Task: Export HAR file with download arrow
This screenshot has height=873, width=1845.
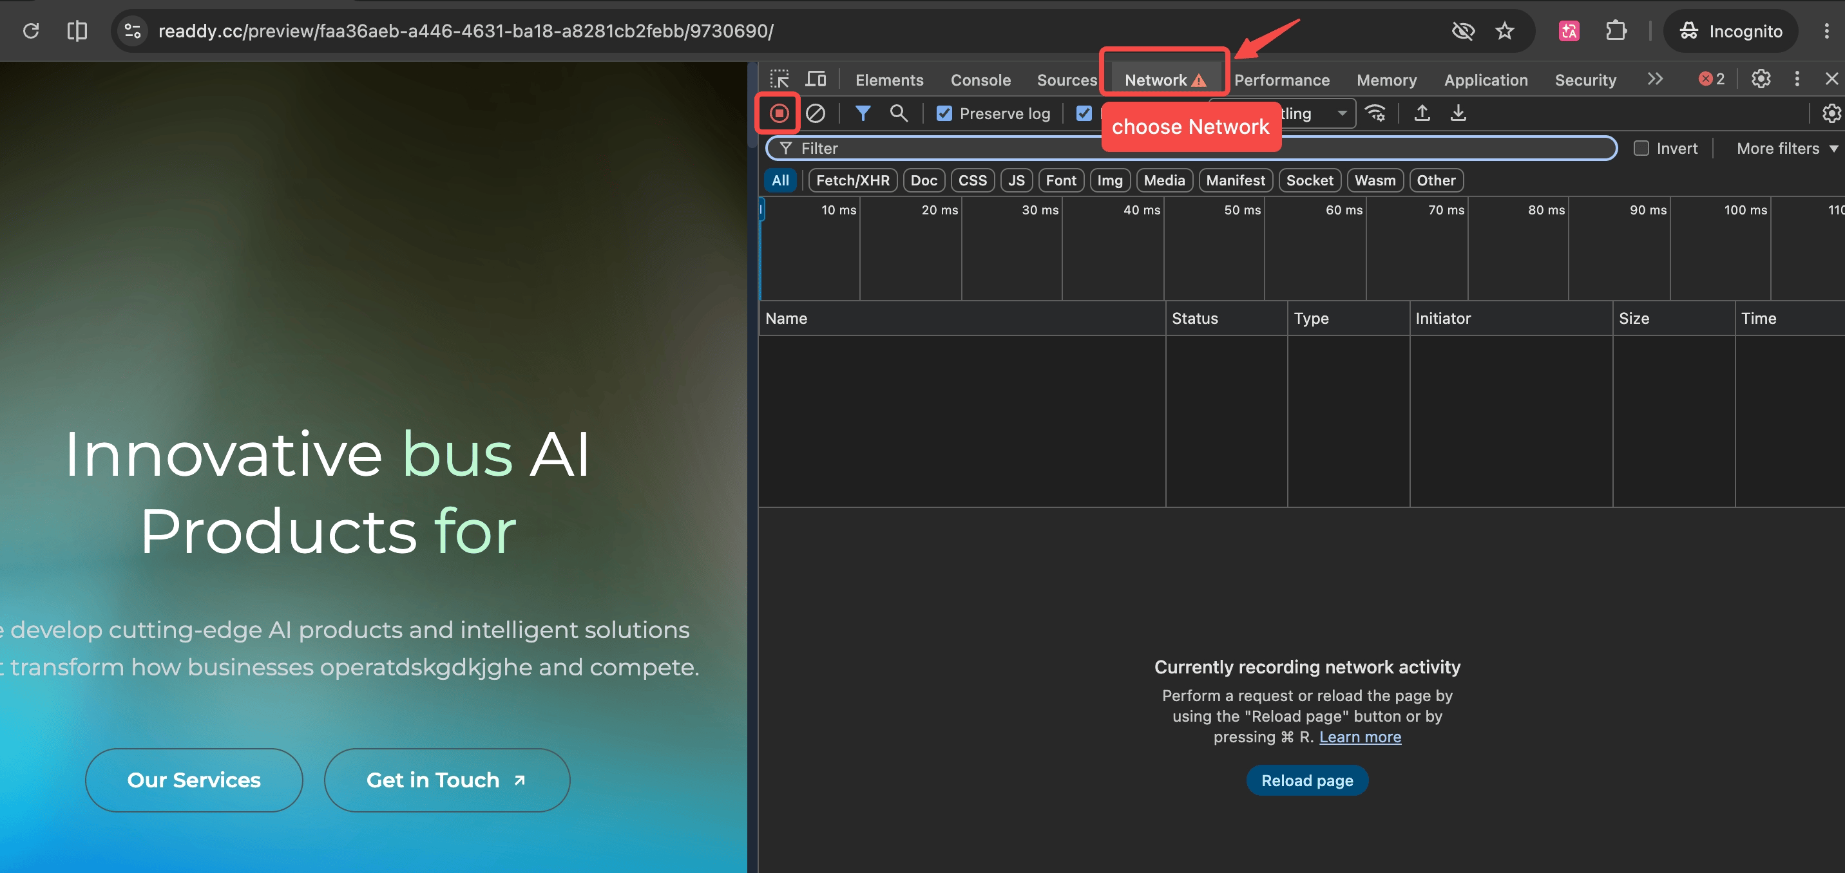Action: pyautogui.click(x=1458, y=113)
